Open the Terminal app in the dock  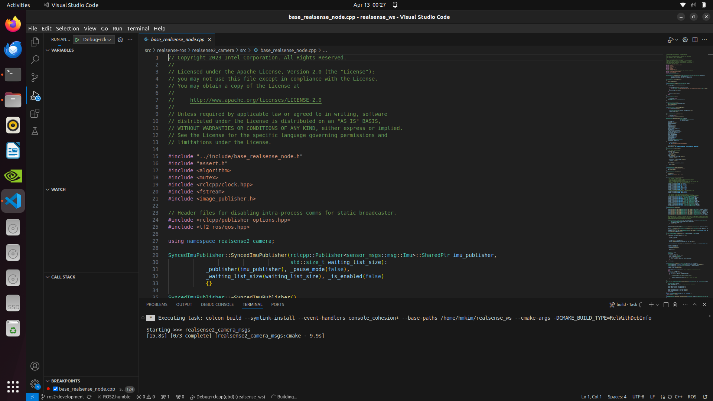pyautogui.click(x=13, y=75)
